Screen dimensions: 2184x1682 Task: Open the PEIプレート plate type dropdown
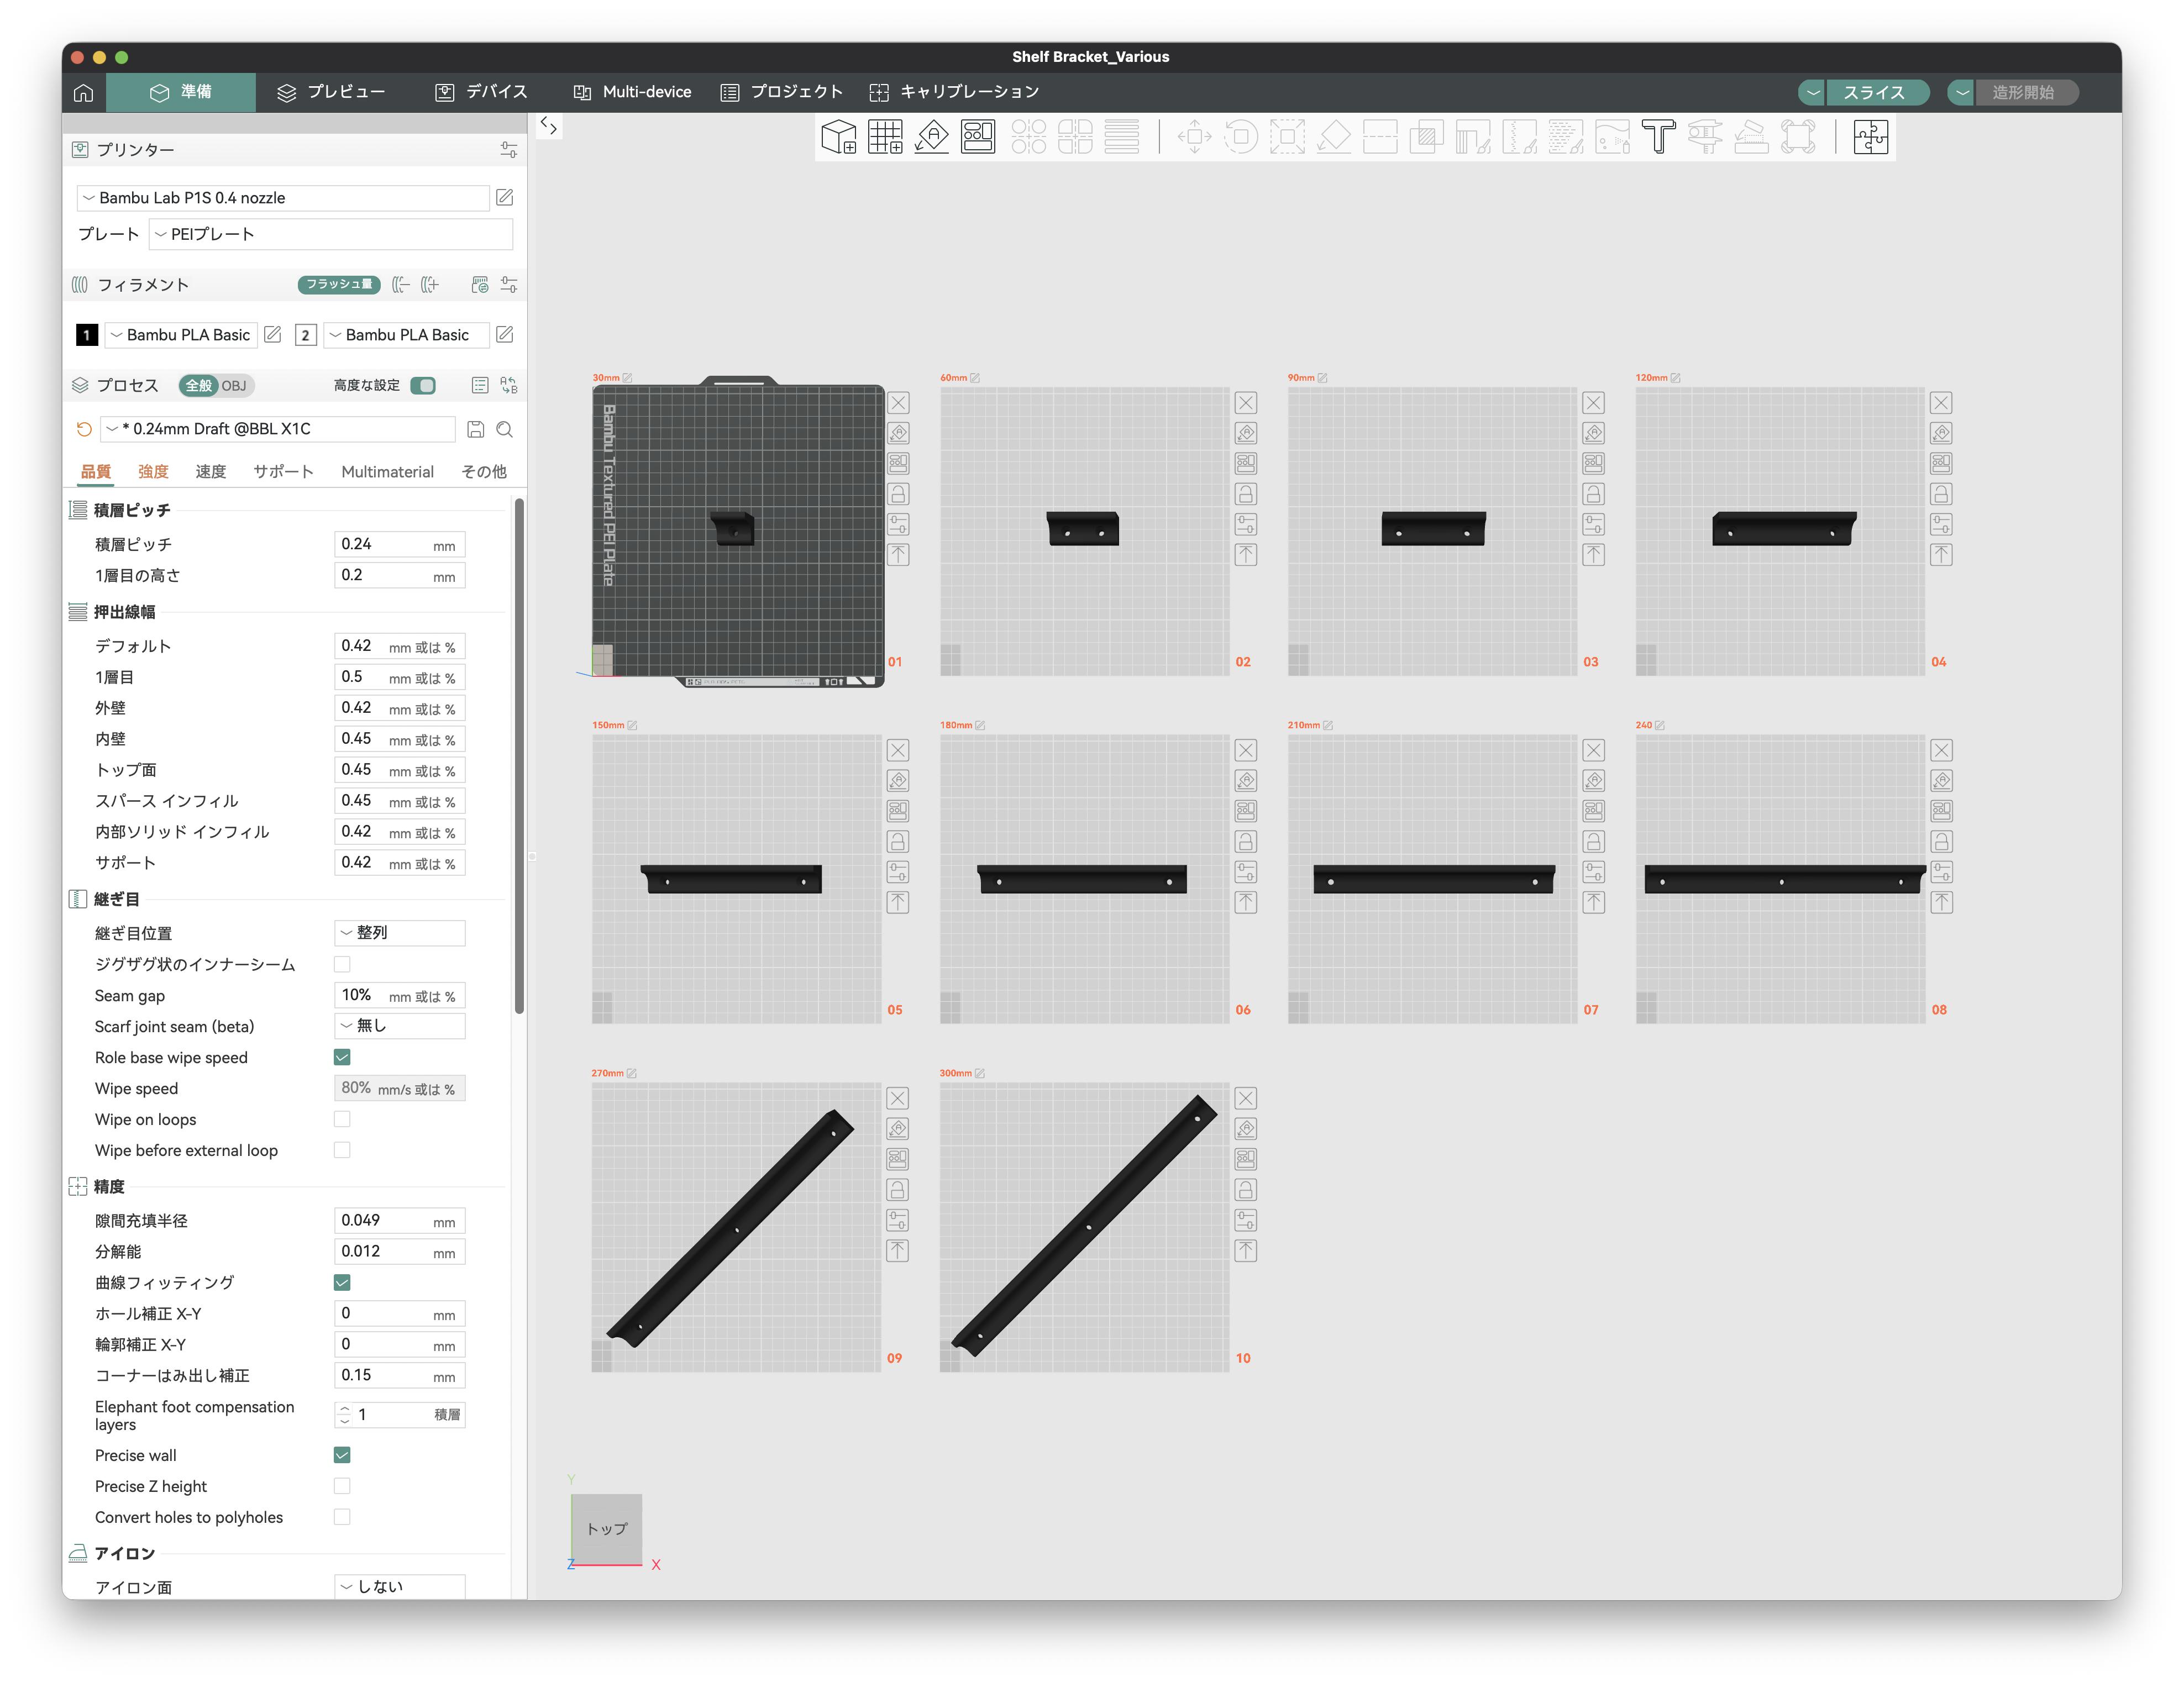pos(330,234)
